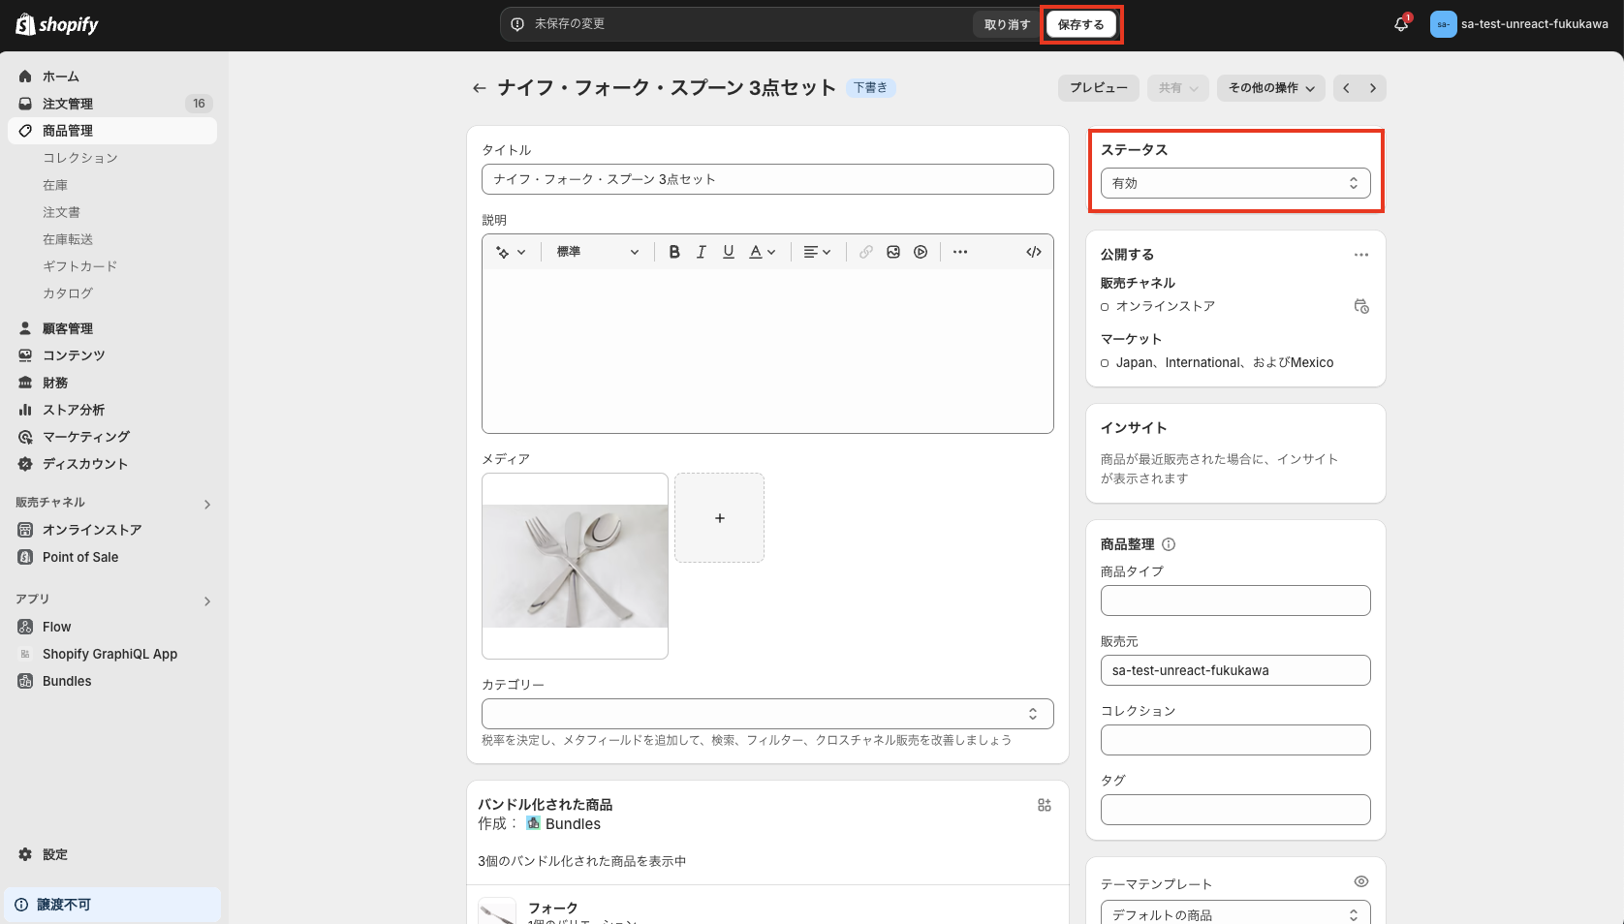The width and height of the screenshot is (1624, 924).
Task: Select the Japan markets radio button
Action: 1104,362
